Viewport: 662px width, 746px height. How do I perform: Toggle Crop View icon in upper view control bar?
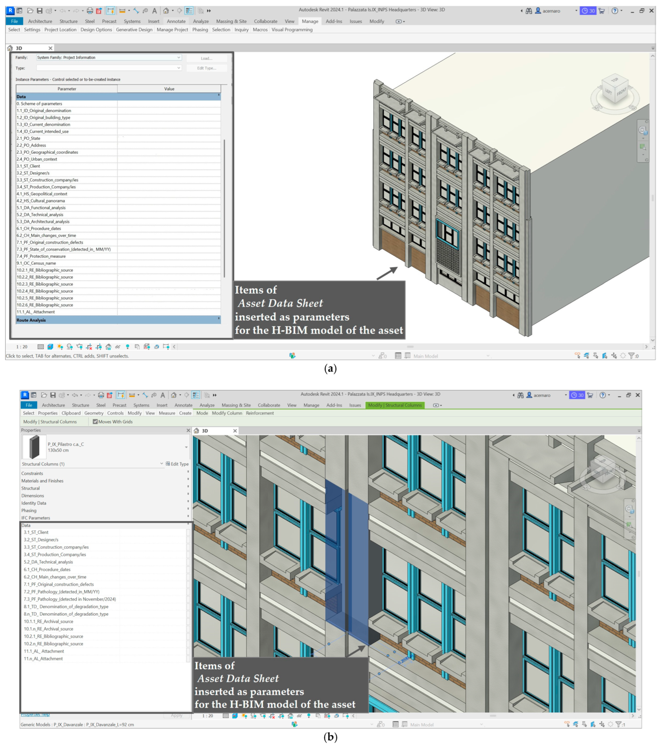click(x=89, y=347)
